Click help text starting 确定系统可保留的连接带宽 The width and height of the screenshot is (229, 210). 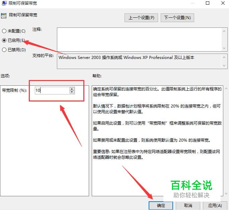[x=157, y=92]
